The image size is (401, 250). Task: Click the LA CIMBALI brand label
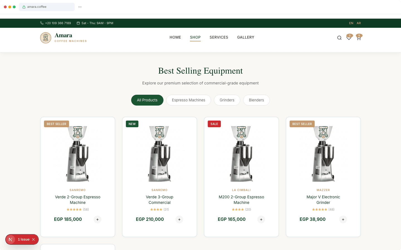tap(241, 190)
